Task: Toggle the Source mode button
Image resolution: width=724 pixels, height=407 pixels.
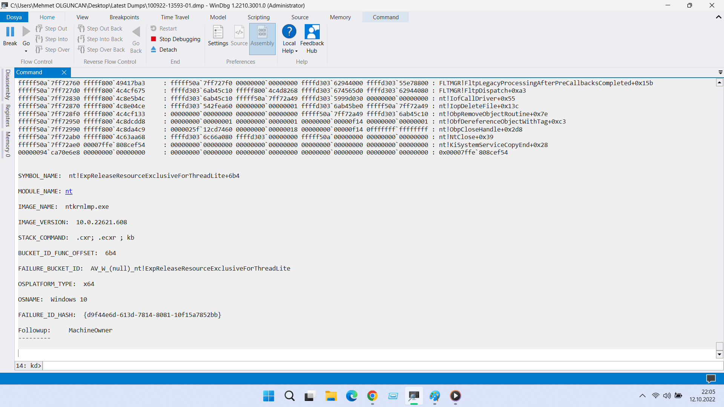Action: [239, 36]
